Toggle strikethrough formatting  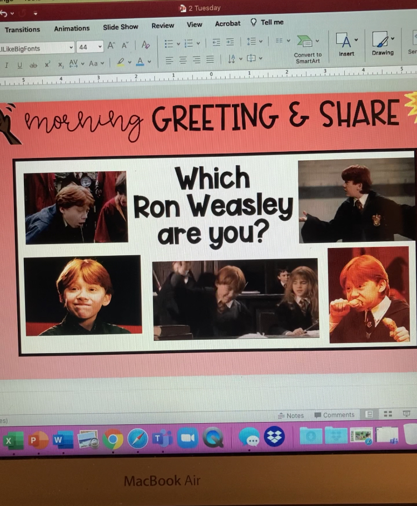point(33,65)
